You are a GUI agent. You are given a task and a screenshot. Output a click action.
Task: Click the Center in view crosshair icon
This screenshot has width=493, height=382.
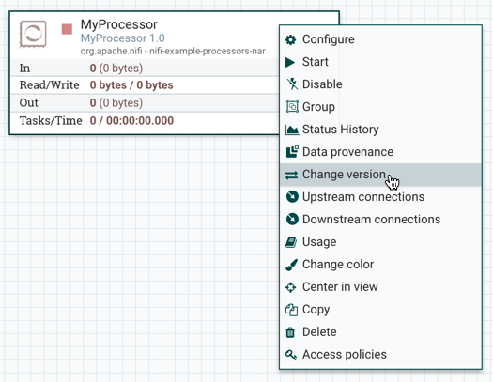pos(290,287)
